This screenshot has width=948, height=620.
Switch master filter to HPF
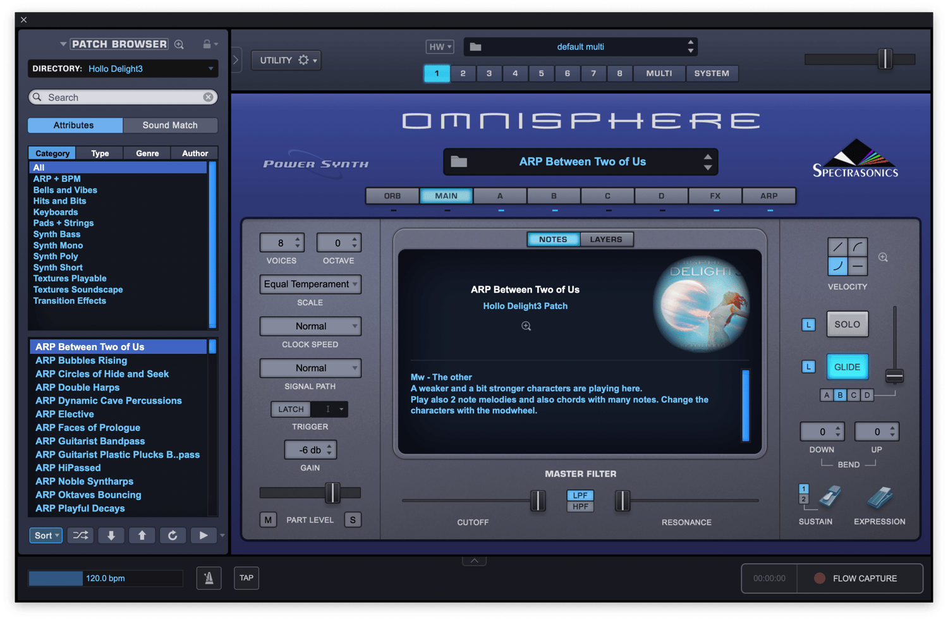tap(580, 506)
